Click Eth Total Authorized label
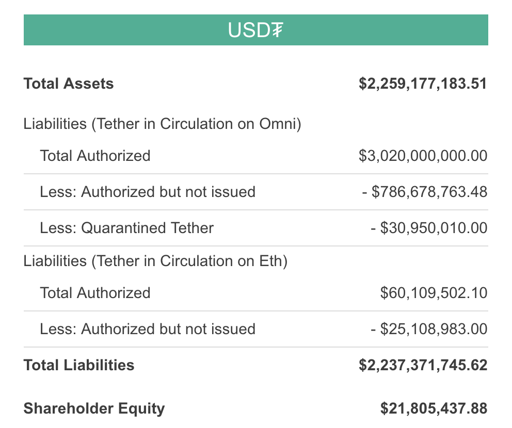This screenshot has width=512, height=428. coord(95,293)
